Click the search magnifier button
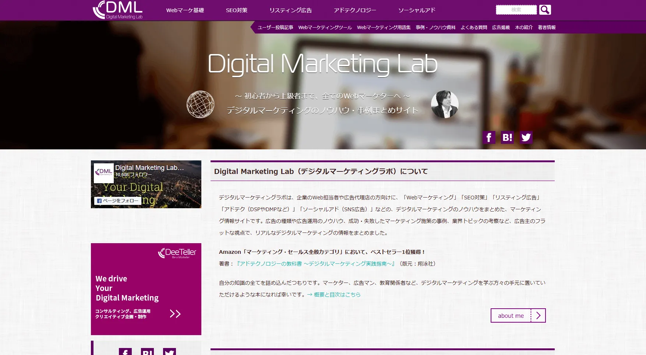Image resolution: width=646 pixels, height=355 pixels. (x=545, y=10)
